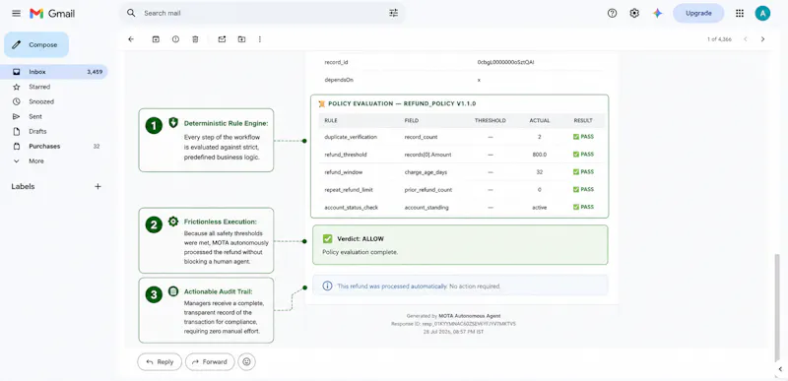Click the 1 of 4,366 counter
Image resolution: width=788 pixels, height=381 pixels.
[x=719, y=39]
